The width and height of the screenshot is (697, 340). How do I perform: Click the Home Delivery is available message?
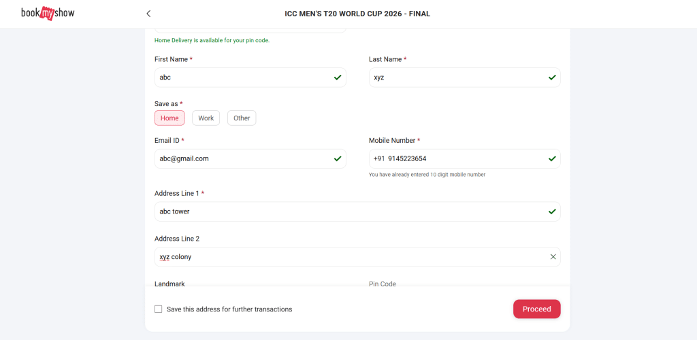212,40
